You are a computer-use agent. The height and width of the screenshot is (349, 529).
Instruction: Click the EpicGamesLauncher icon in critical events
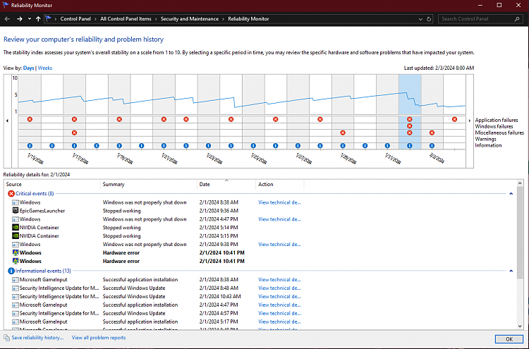[x=15, y=211]
